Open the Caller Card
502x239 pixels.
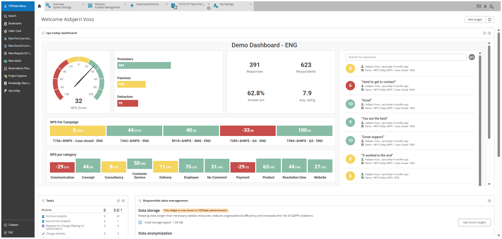(14, 31)
